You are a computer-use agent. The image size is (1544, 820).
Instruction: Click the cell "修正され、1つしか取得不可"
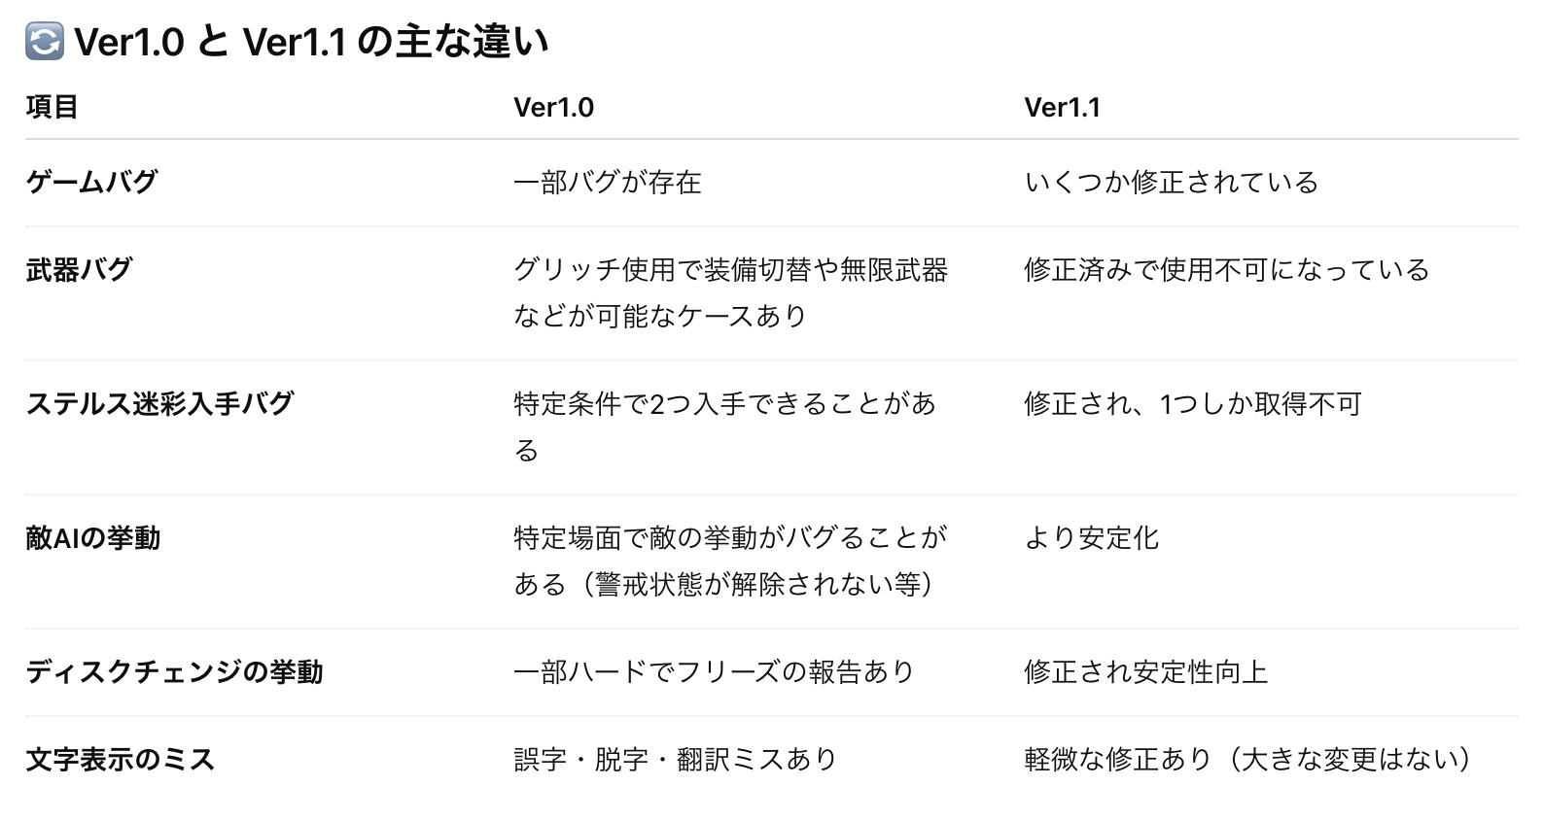[1192, 403]
